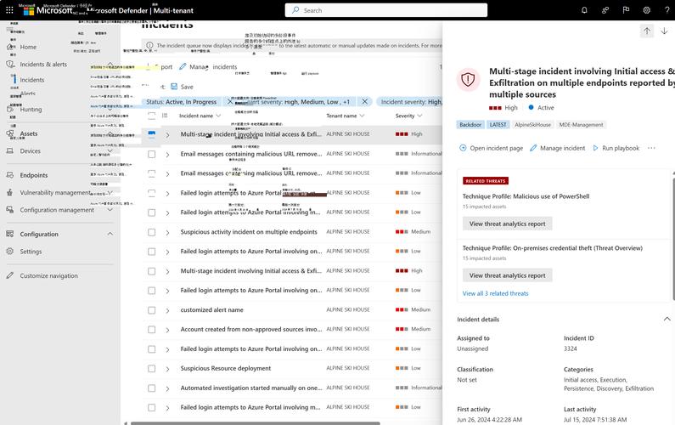Screen dimensions: 675x425
Task: Open Severity column sort dropdown
Action: (x=419, y=116)
